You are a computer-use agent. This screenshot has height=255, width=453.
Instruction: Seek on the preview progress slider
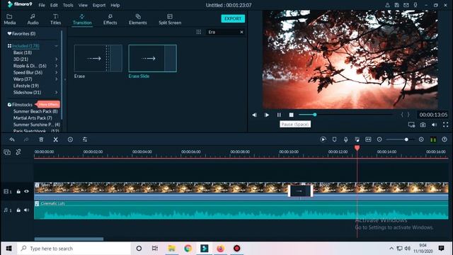point(345,115)
